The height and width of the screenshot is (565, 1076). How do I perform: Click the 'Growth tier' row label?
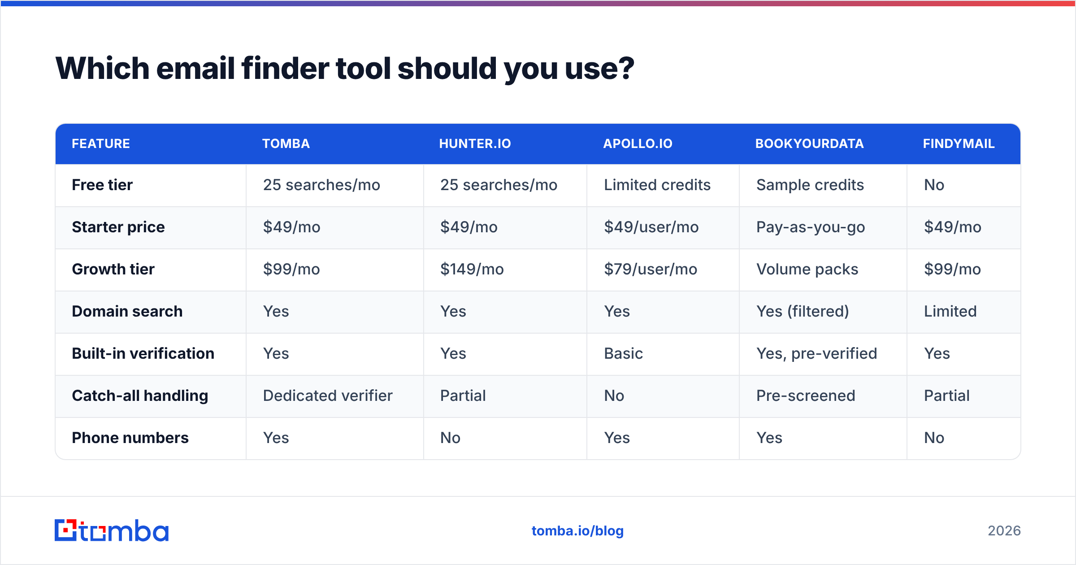113,269
